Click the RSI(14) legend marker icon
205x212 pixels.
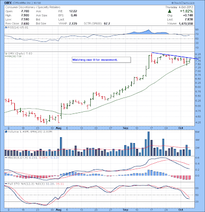pos(6,28)
